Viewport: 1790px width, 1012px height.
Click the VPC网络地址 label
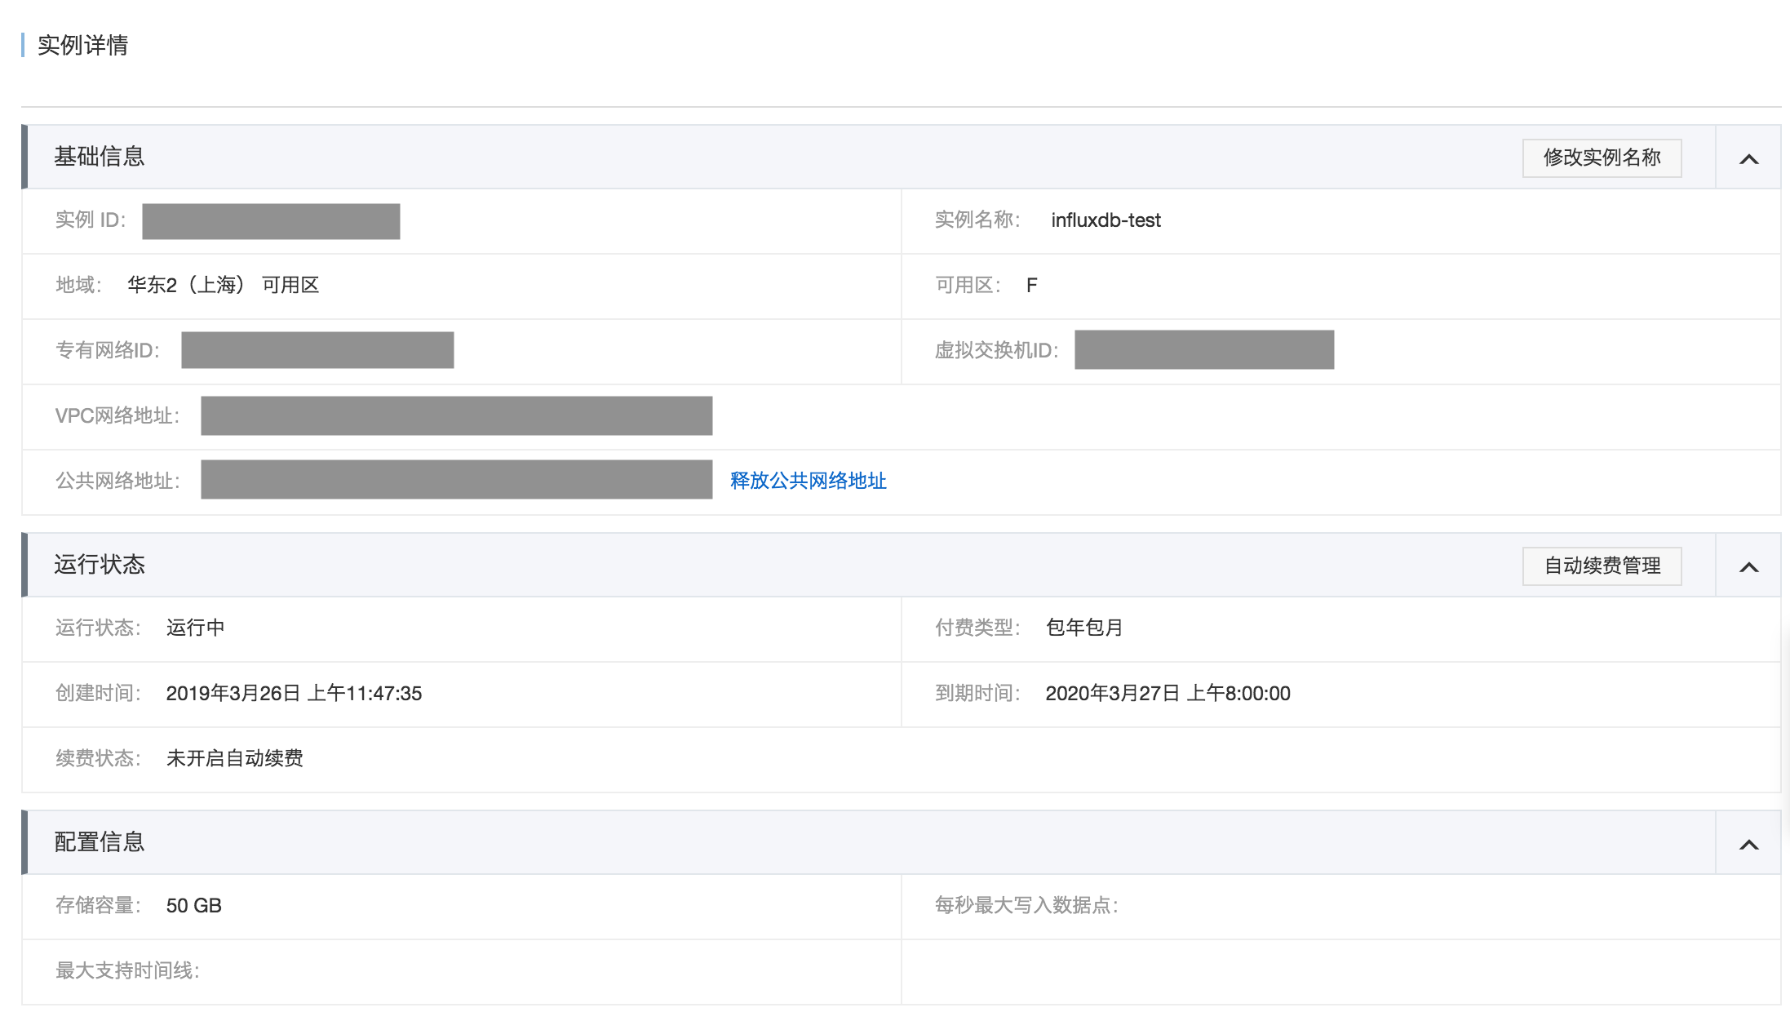pyautogui.click(x=117, y=416)
